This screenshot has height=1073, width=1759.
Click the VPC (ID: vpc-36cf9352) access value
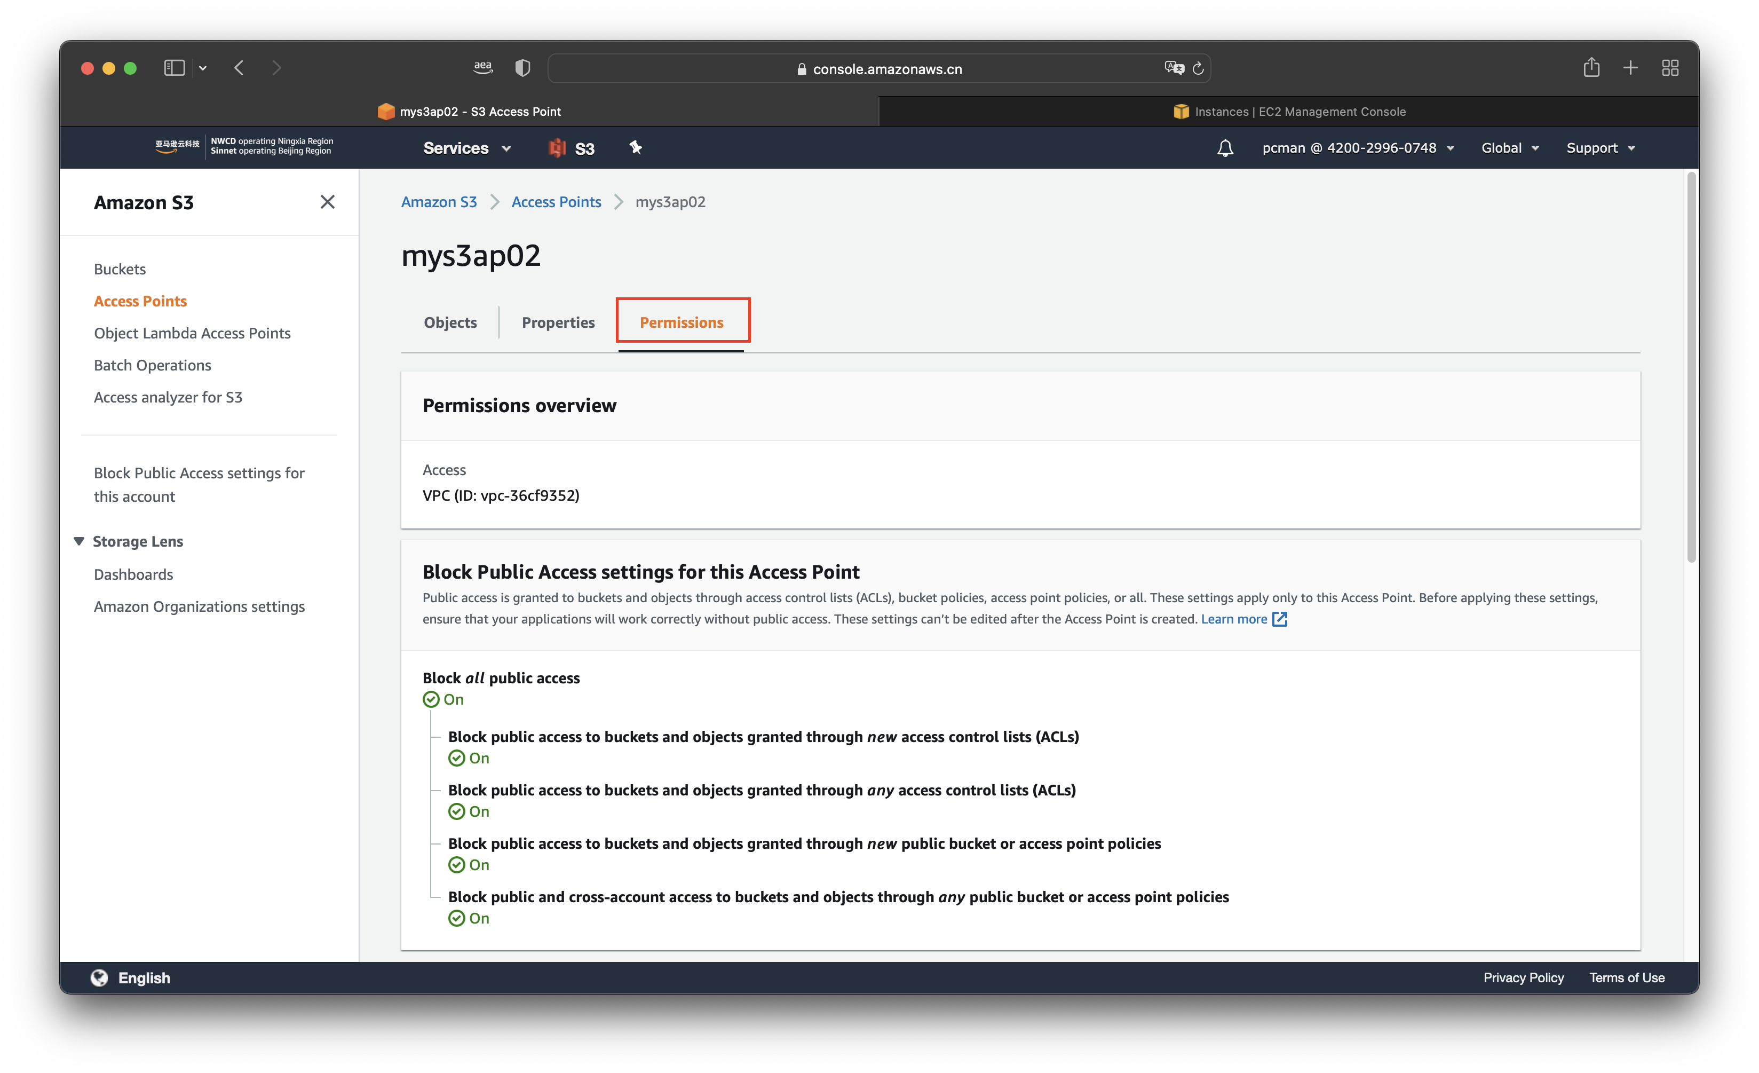501,495
